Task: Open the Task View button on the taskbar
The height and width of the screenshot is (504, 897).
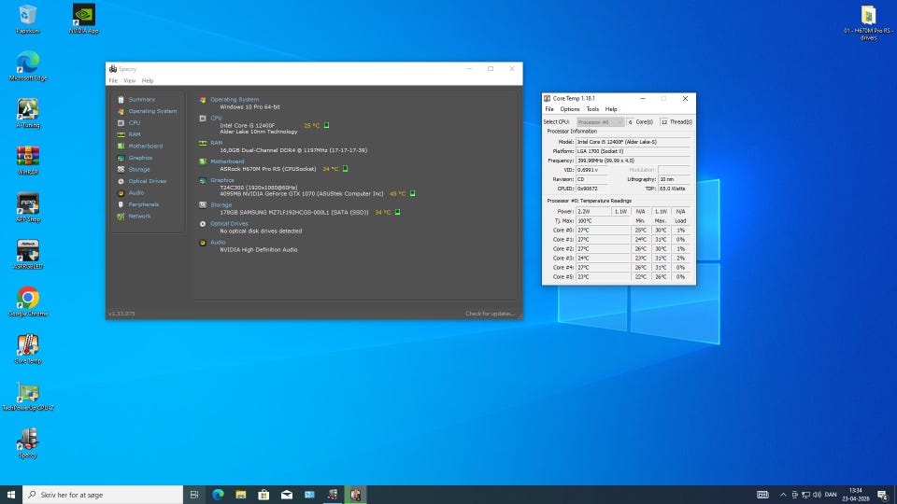Action: [194, 495]
